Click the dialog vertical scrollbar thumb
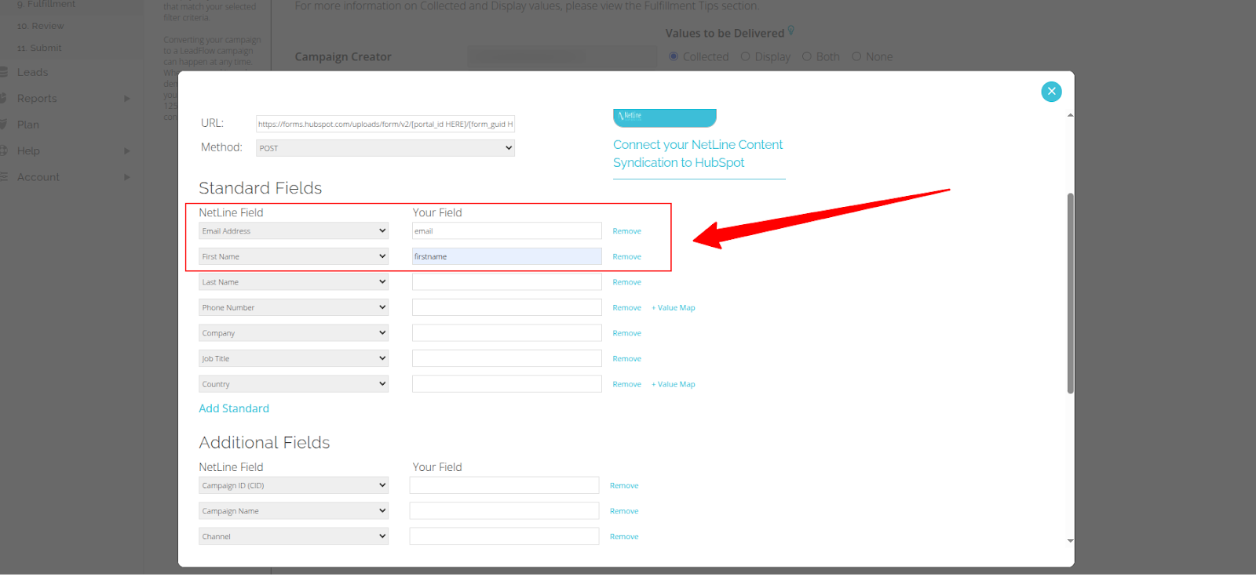The height and width of the screenshot is (580, 1256). (x=1070, y=293)
